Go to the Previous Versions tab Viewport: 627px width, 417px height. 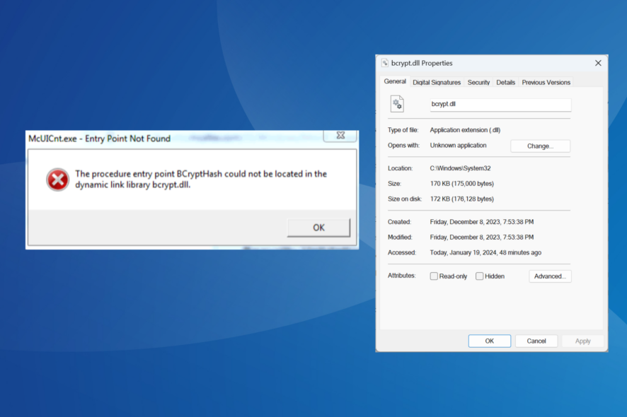pyautogui.click(x=546, y=82)
